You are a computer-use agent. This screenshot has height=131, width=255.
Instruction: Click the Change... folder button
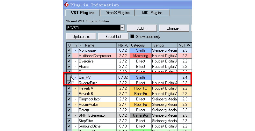pyautogui.click(x=174, y=28)
